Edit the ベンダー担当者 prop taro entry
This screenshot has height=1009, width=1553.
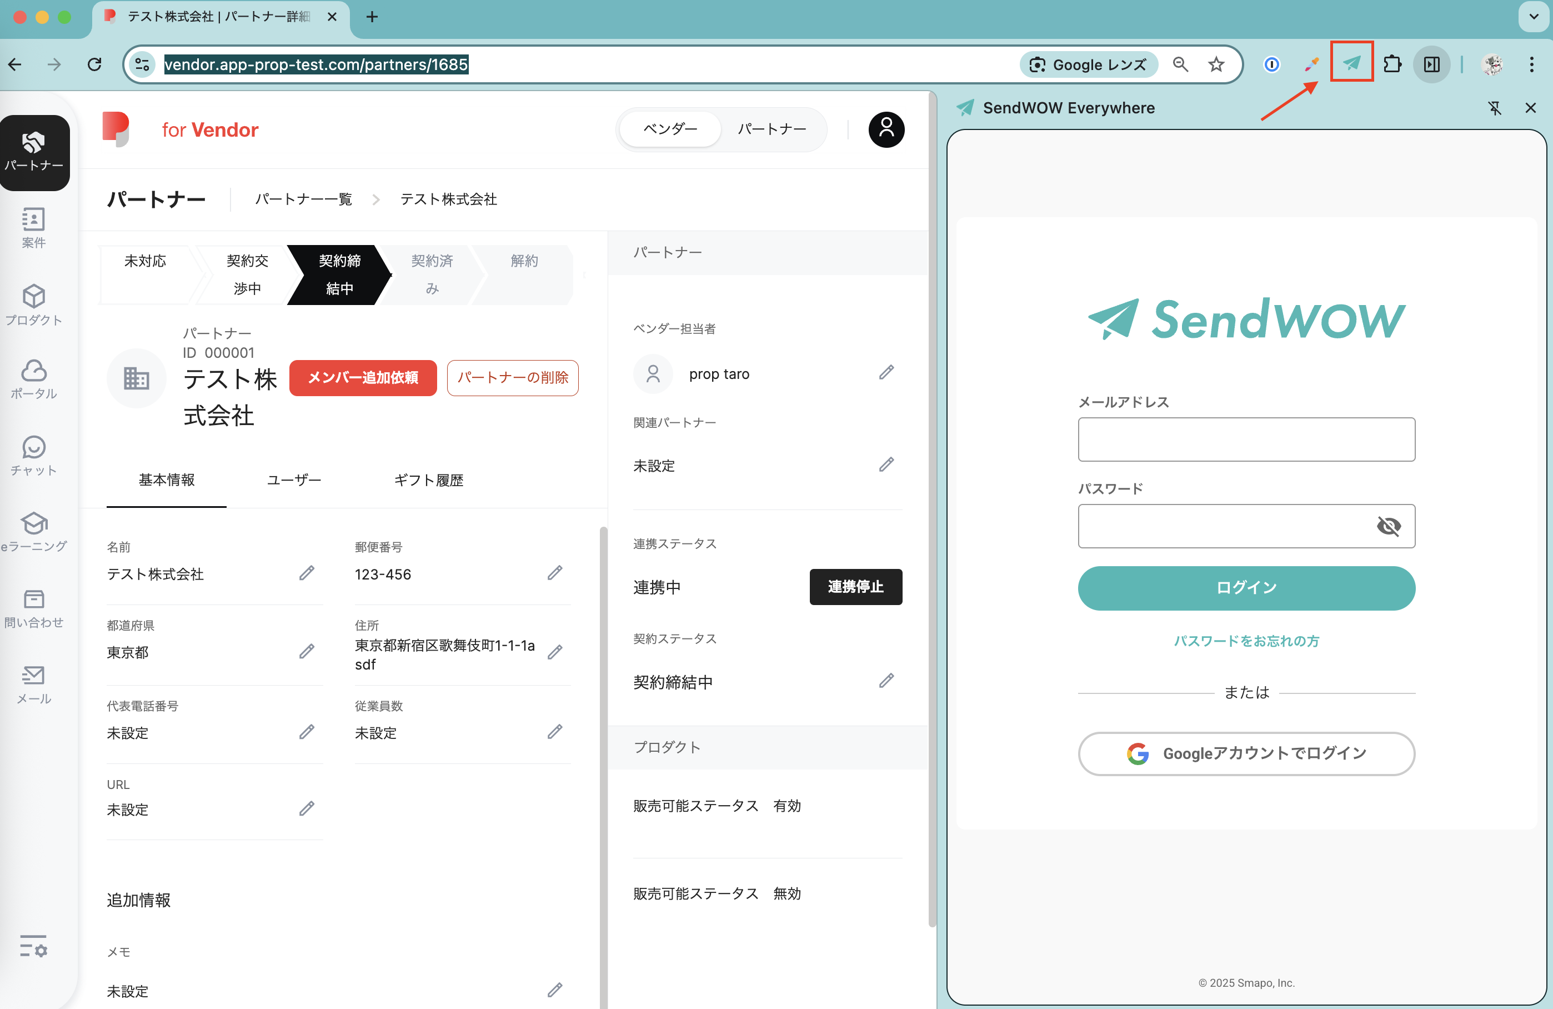[886, 372]
